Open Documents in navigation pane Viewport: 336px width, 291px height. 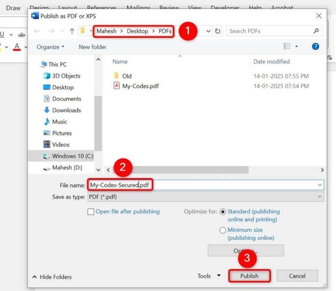click(62, 99)
